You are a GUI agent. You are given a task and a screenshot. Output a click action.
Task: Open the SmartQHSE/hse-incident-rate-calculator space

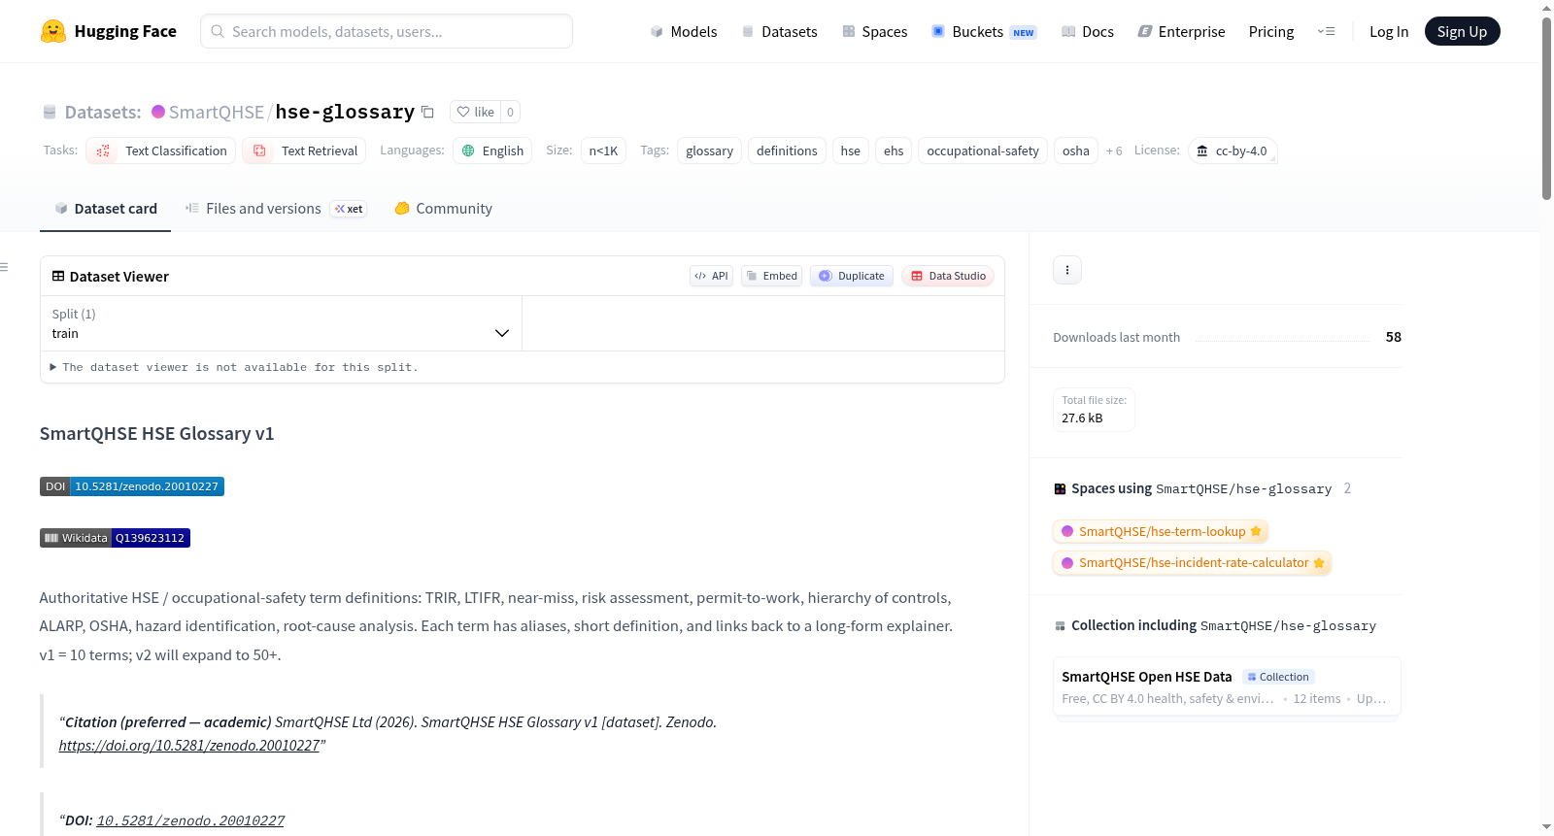click(1193, 563)
